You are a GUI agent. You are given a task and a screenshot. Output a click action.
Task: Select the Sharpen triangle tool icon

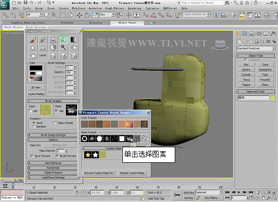[43, 47]
